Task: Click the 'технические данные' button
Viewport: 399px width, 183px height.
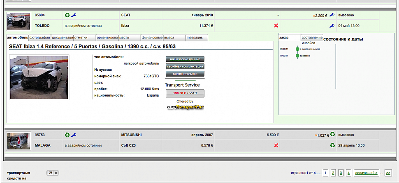Action: pyautogui.click(x=185, y=59)
